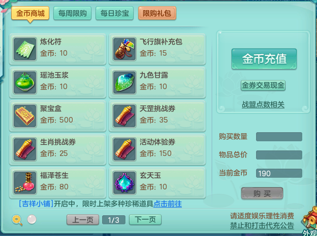Switch to the 限购礼包 tab
This screenshot has height=236, width=317.
pos(157,13)
